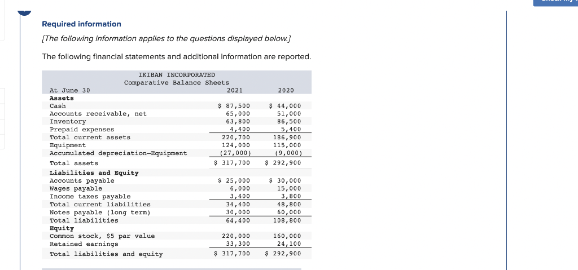Click 'Accumulated depreciation—Equipment' row label

(119, 153)
